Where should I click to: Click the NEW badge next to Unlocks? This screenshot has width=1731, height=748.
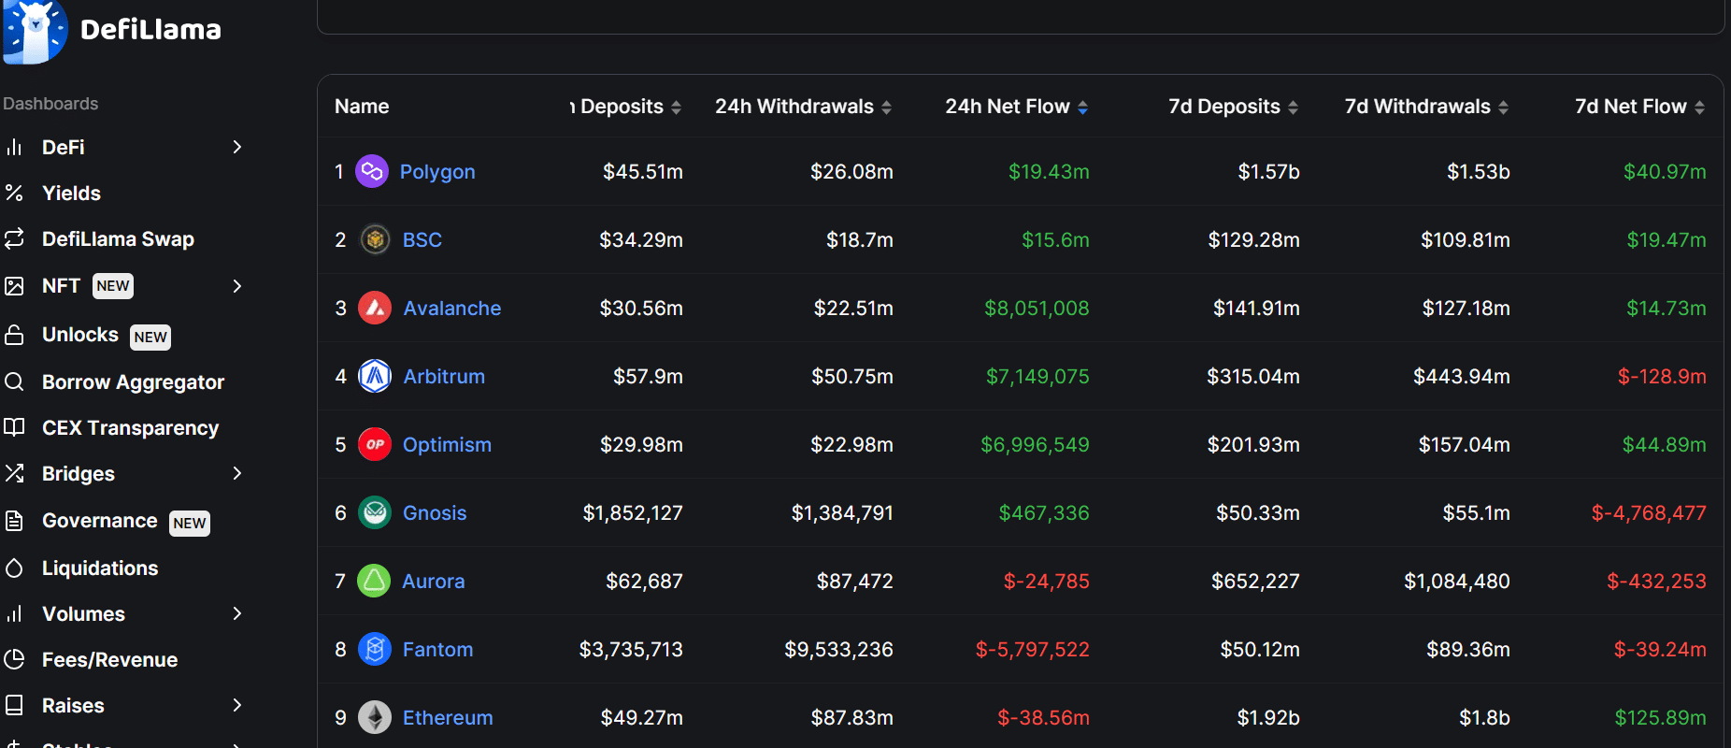[150, 337]
